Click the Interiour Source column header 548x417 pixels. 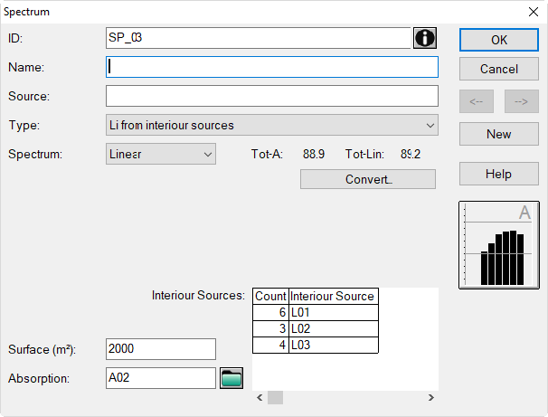tap(334, 297)
